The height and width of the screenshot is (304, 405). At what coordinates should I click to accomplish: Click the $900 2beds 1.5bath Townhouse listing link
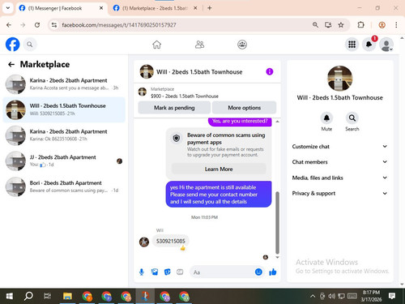[x=185, y=96]
